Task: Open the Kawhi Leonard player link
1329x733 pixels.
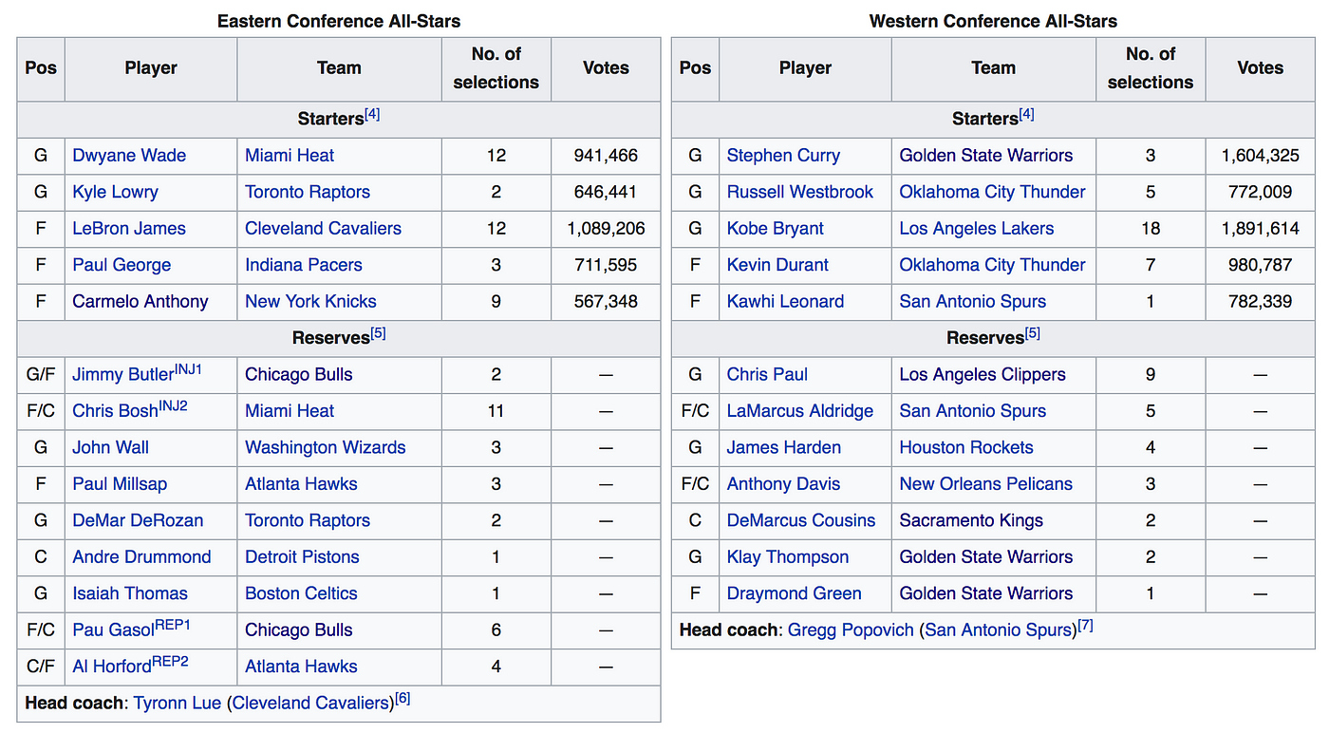Action: point(785,302)
